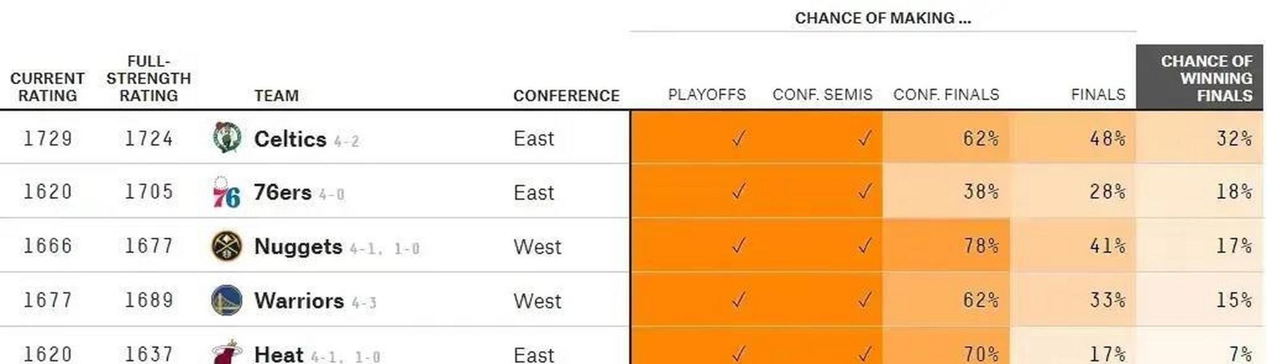This screenshot has width=1267, height=364.
Task: Open the Celtics team name link
Action: [290, 139]
